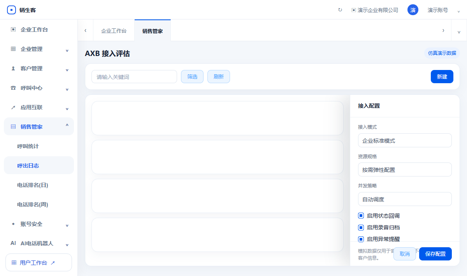Click the 保存配置 button
This screenshot has height=276, width=467.
(435, 254)
